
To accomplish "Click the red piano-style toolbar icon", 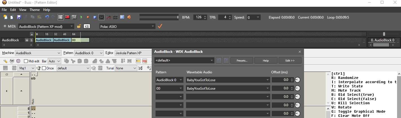I will coord(109,17).
